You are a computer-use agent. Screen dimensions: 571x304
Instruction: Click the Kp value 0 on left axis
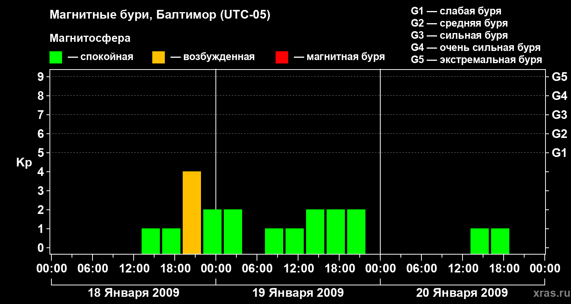(41, 248)
